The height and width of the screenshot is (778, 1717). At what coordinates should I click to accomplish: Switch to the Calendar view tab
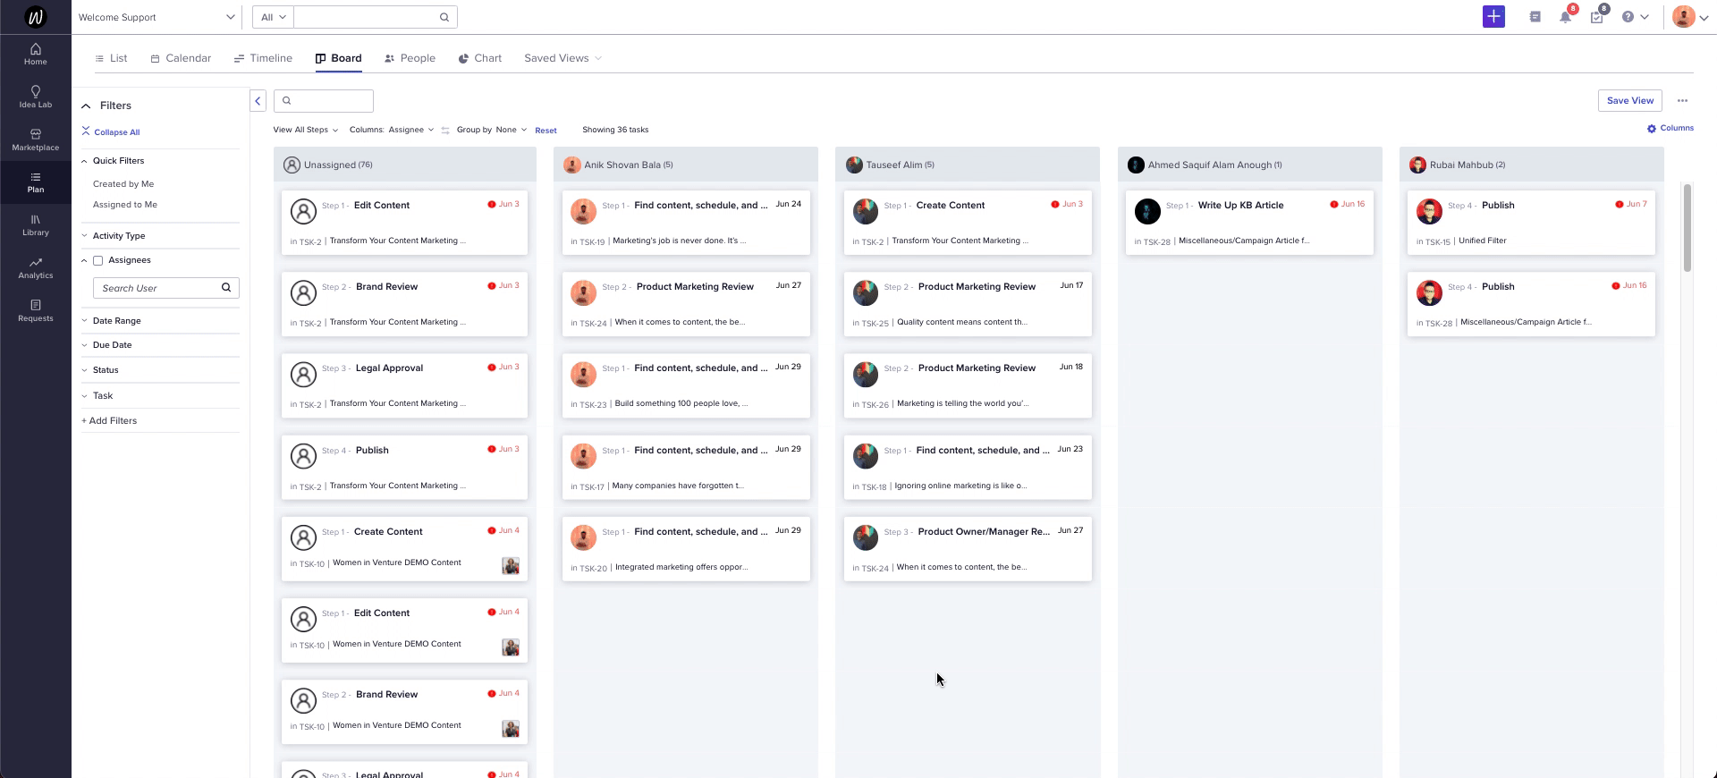(181, 58)
